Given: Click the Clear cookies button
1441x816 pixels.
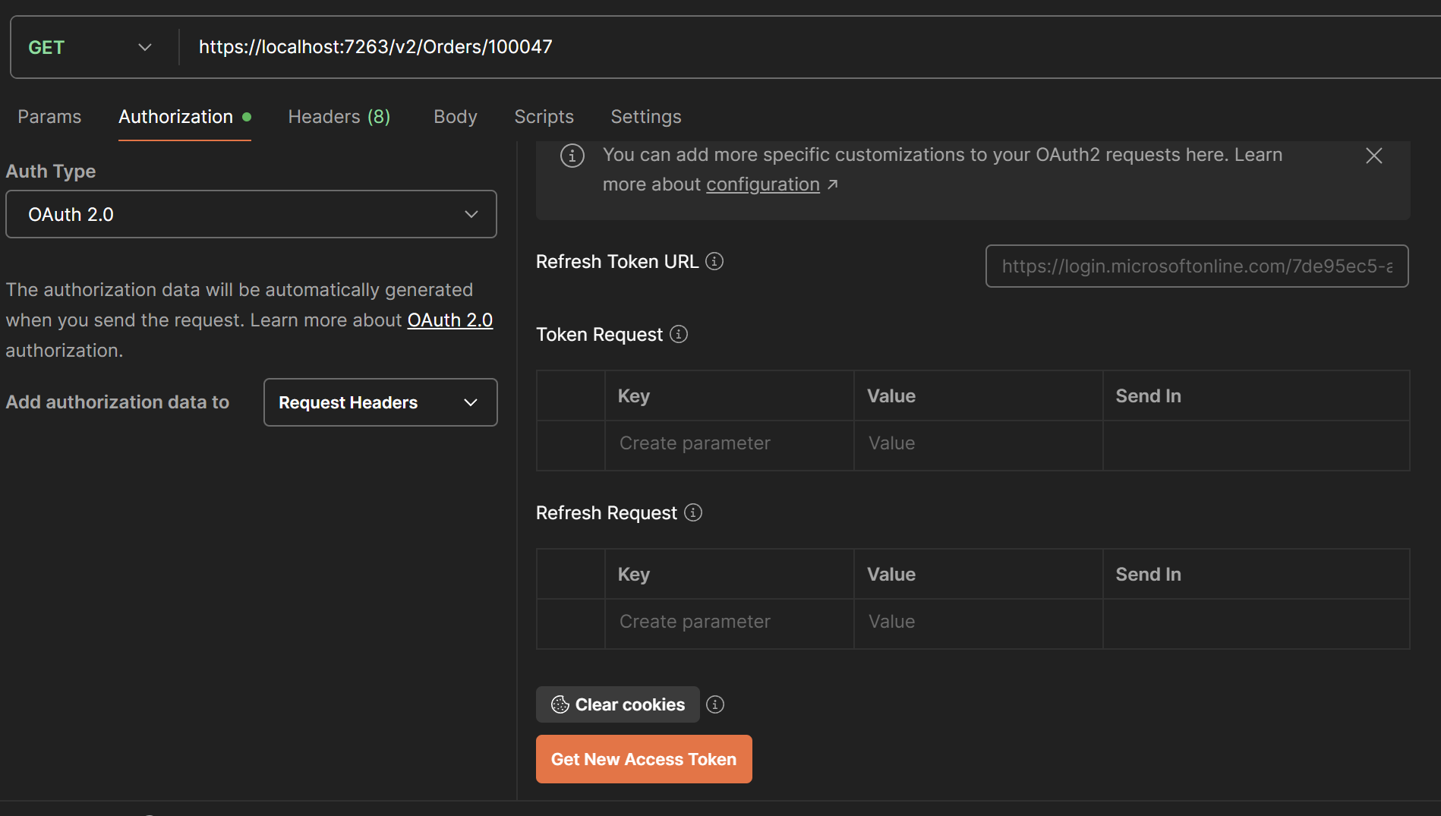Looking at the screenshot, I should click(618, 704).
